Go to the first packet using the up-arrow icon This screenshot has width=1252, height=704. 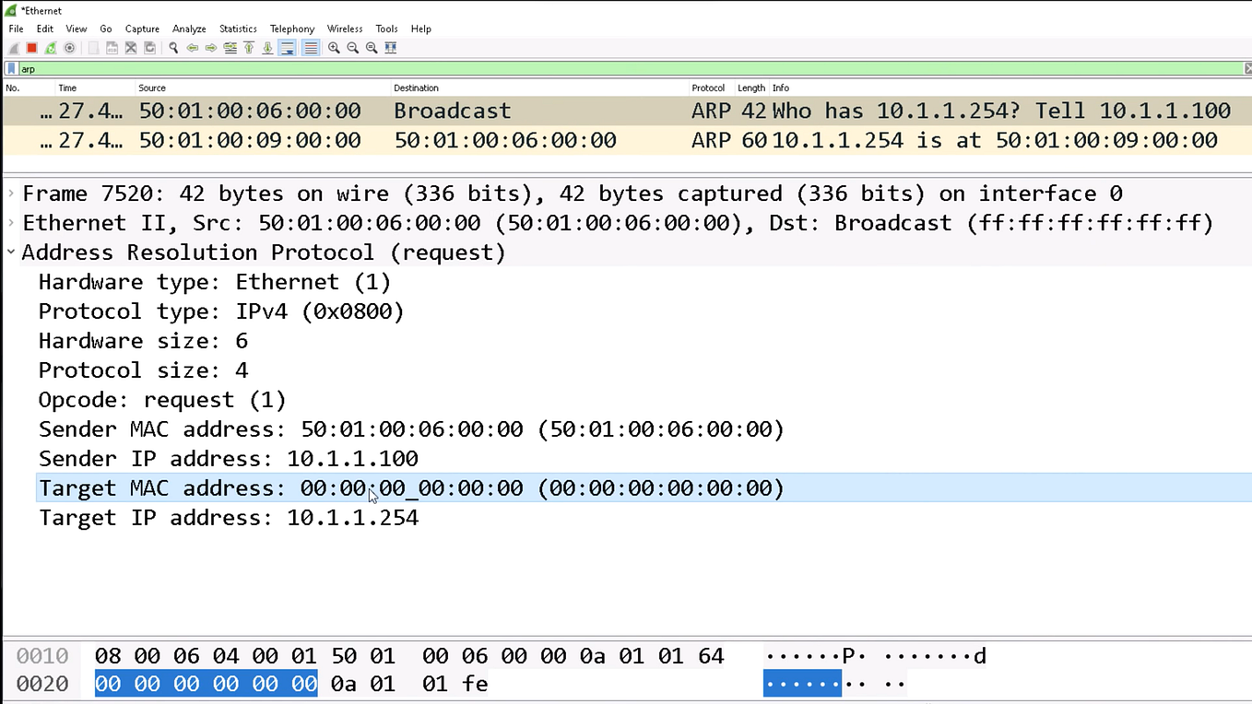pos(249,48)
